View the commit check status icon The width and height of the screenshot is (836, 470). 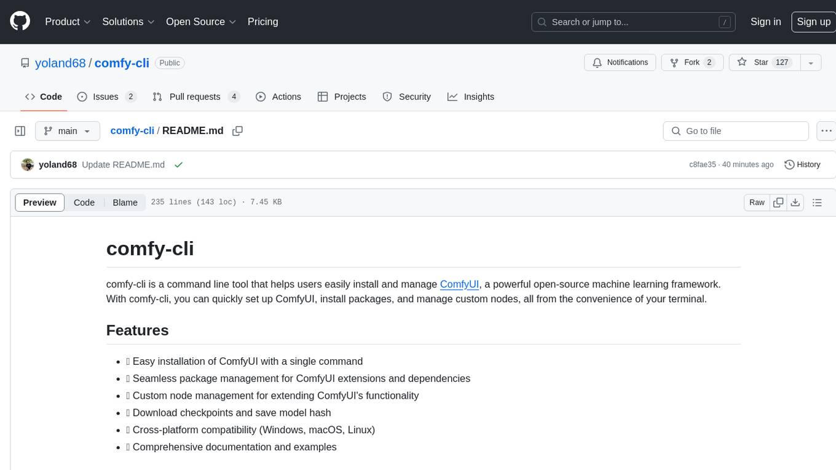point(178,165)
